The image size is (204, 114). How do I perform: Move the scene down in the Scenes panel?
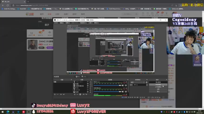(64, 94)
